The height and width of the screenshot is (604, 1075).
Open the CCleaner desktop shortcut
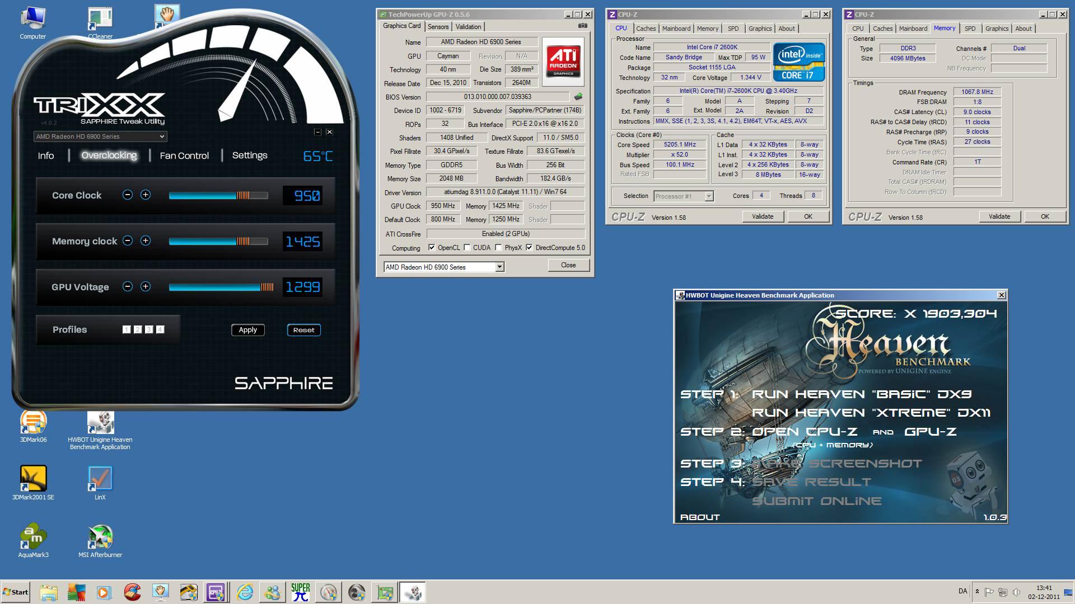point(100,23)
